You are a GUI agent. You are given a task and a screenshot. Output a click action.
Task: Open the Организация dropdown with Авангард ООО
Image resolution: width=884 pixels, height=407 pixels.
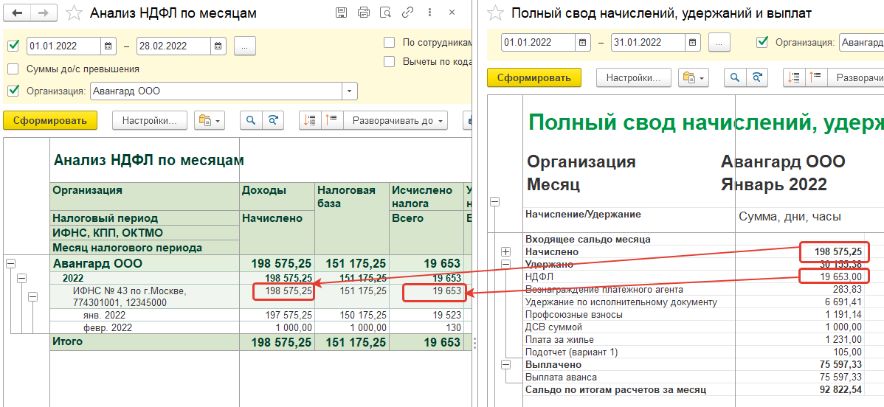click(349, 91)
